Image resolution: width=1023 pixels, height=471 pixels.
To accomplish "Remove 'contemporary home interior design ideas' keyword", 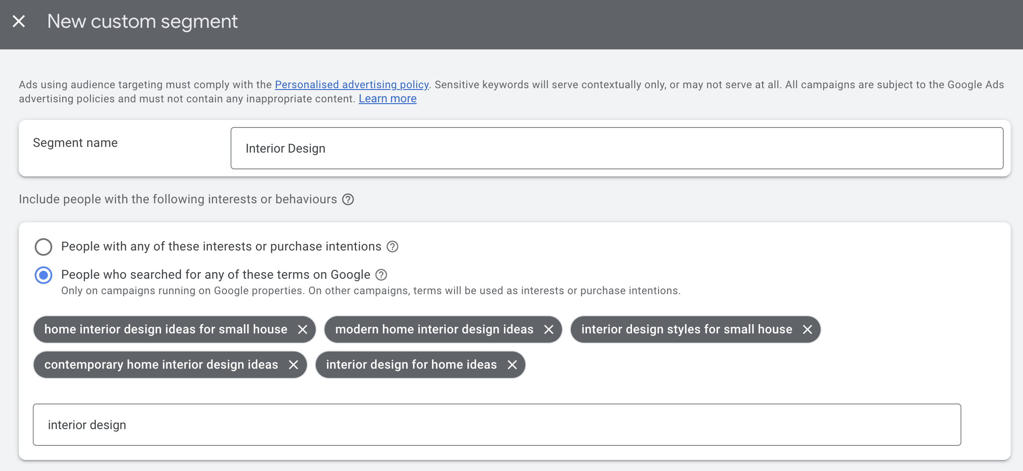I will pyautogui.click(x=293, y=365).
